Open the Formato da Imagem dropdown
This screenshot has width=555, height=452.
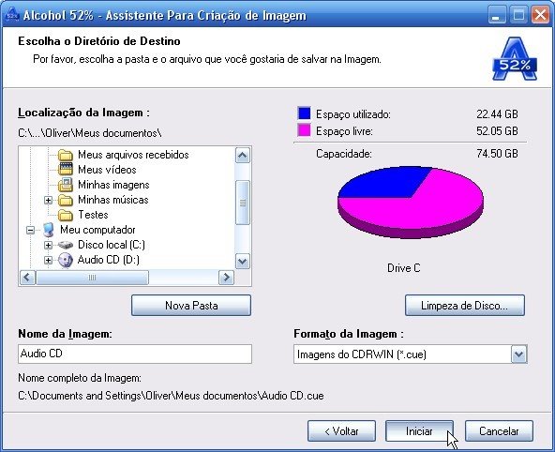(518, 354)
